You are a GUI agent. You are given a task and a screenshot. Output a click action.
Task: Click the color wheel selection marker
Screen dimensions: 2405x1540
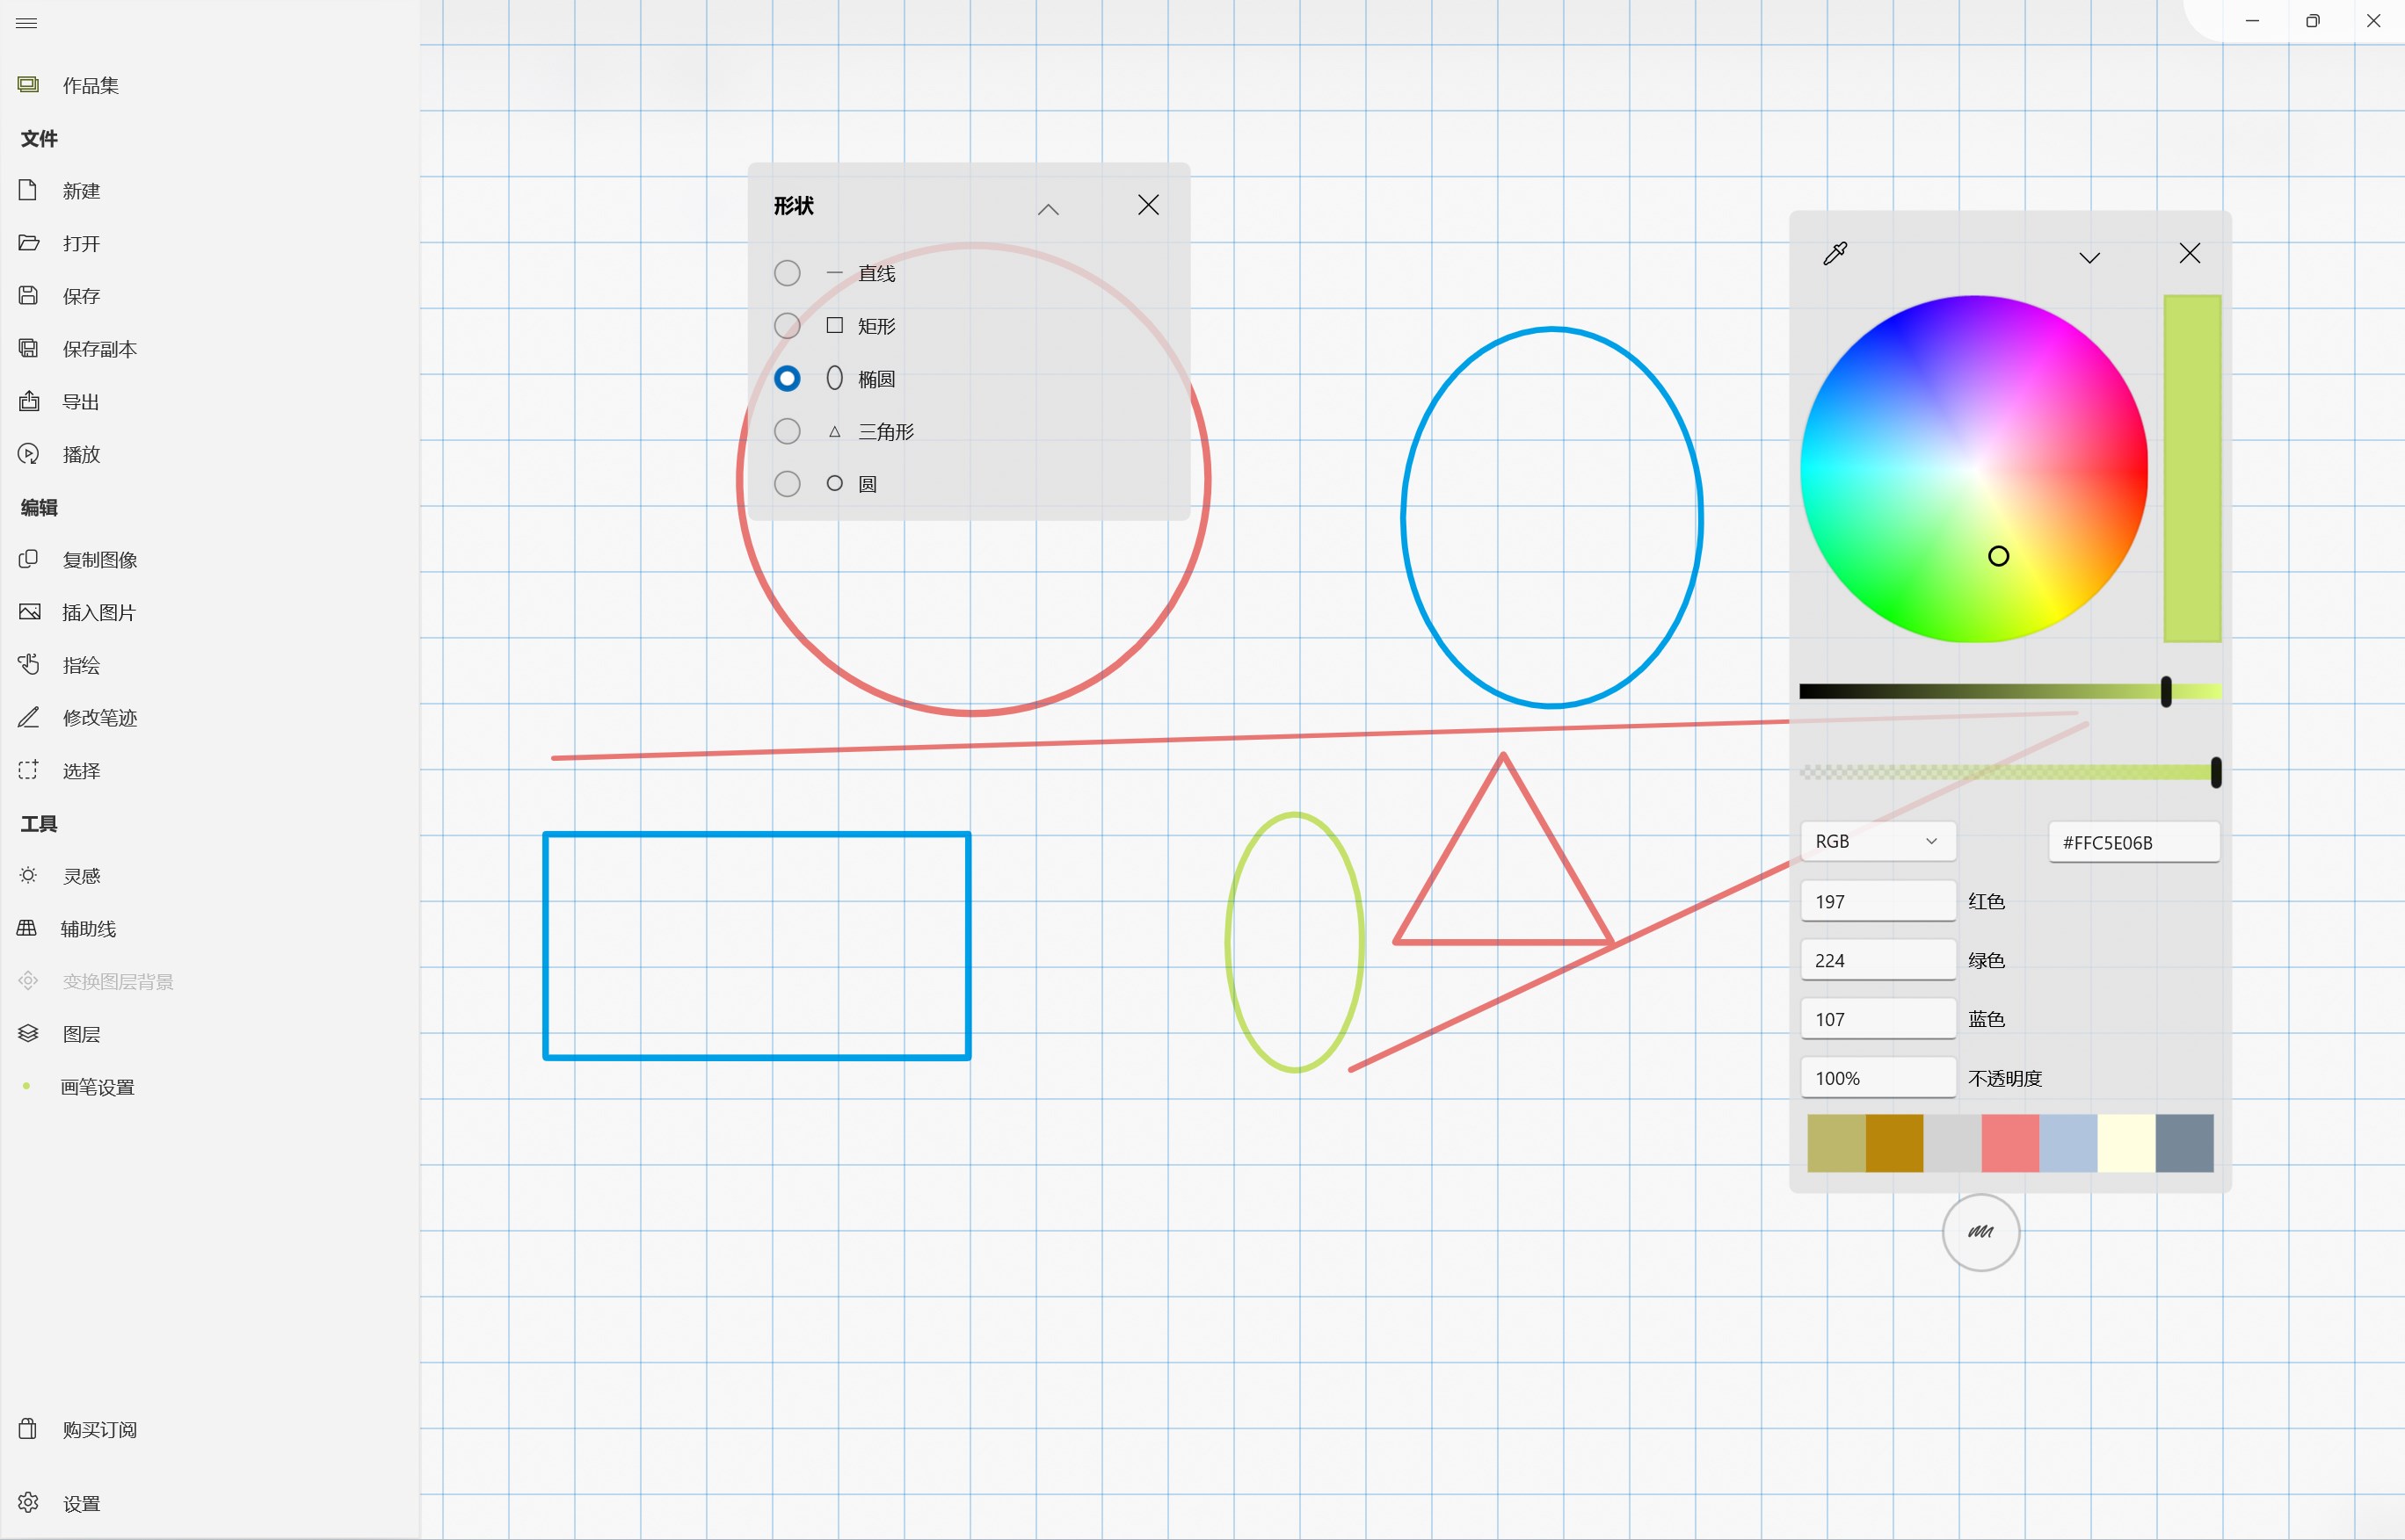coord(1998,556)
